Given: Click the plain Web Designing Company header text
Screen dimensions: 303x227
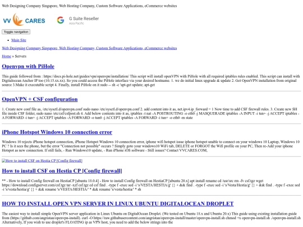Looking at the screenshot, I should (x=89, y=6).
